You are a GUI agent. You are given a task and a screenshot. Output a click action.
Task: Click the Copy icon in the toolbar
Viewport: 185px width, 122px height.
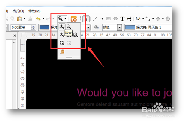pyautogui.click(x=13, y=19)
